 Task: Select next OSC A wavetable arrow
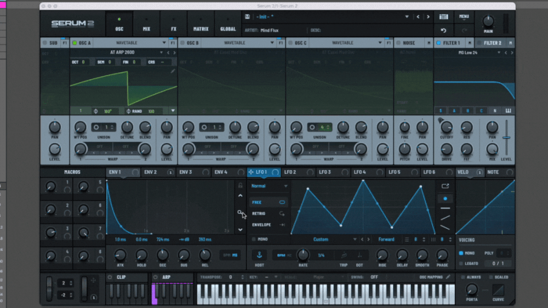click(x=174, y=53)
